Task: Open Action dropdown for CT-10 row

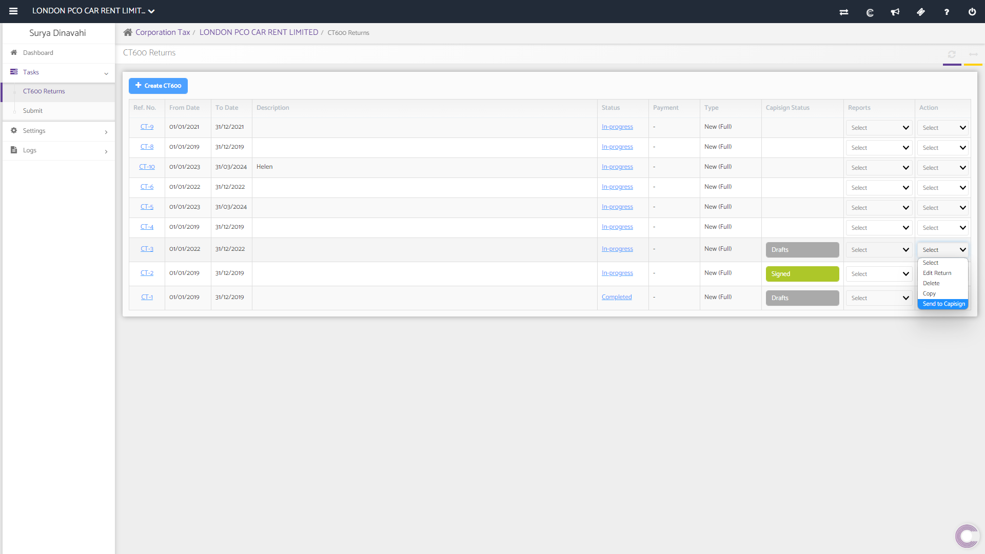Action: (x=943, y=168)
